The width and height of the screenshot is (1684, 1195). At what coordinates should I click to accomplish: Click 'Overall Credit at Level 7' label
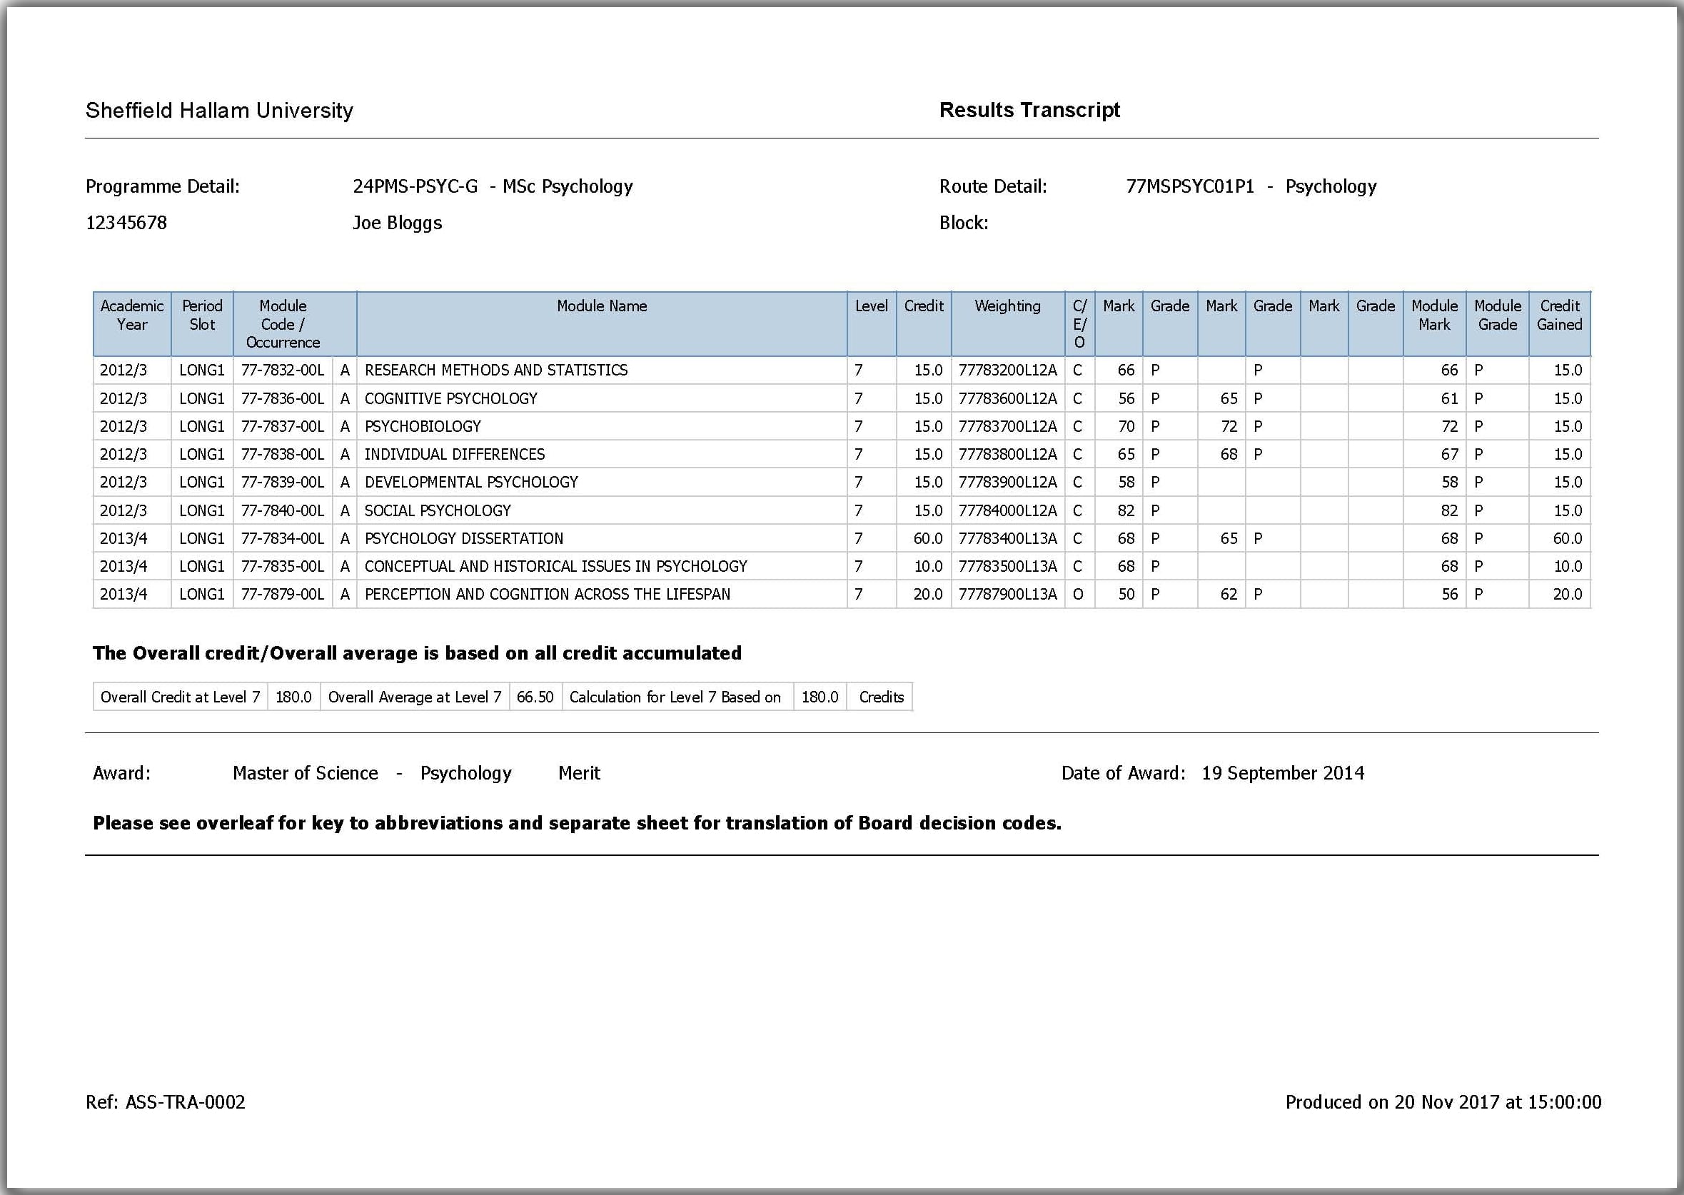click(180, 697)
